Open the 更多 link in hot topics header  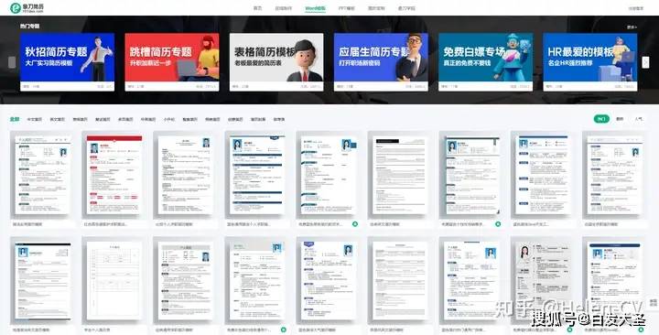632,27
